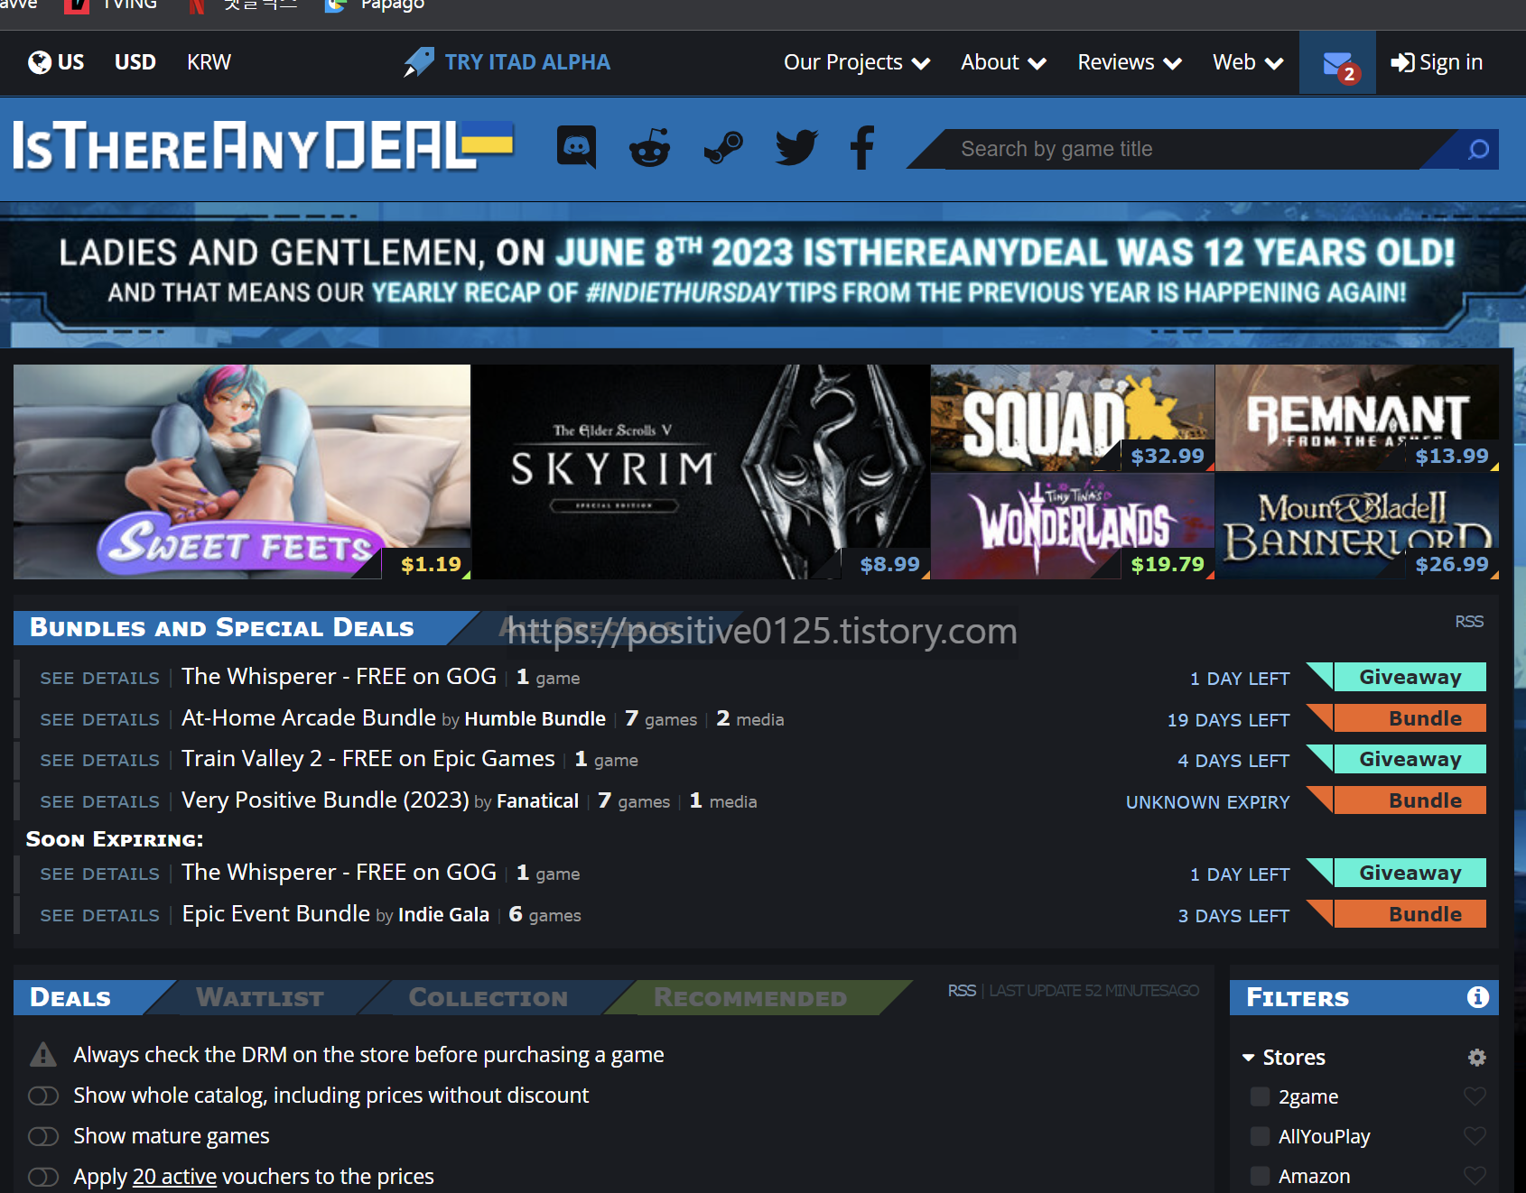Toggle Show whole catalog switch

tap(43, 1096)
